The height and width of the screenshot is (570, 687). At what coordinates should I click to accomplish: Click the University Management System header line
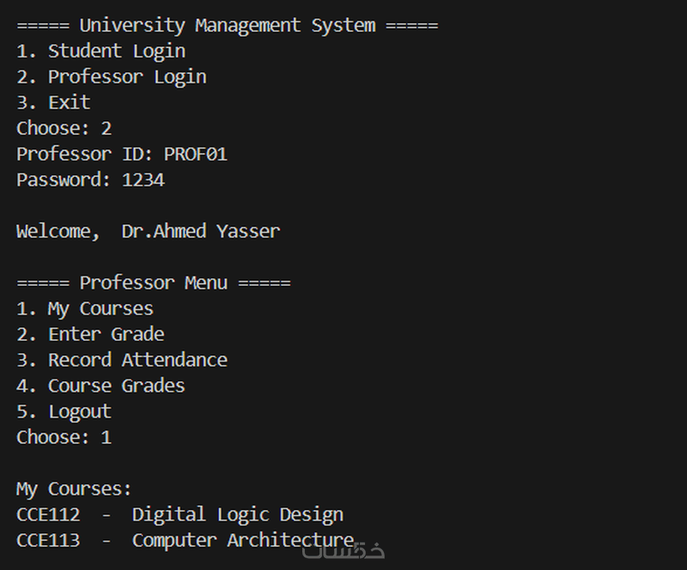click(x=228, y=26)
